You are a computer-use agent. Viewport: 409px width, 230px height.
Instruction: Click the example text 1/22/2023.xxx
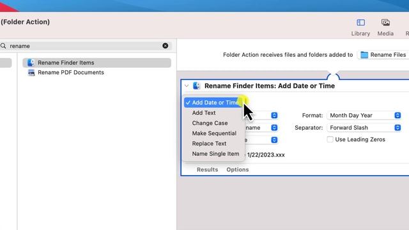click(x=266, y=155)
